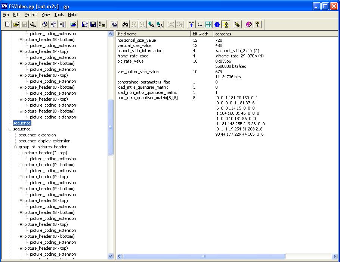Open the purple help book icon
Viewport: 340px width, 262px height.
click(x=249, y=24)
